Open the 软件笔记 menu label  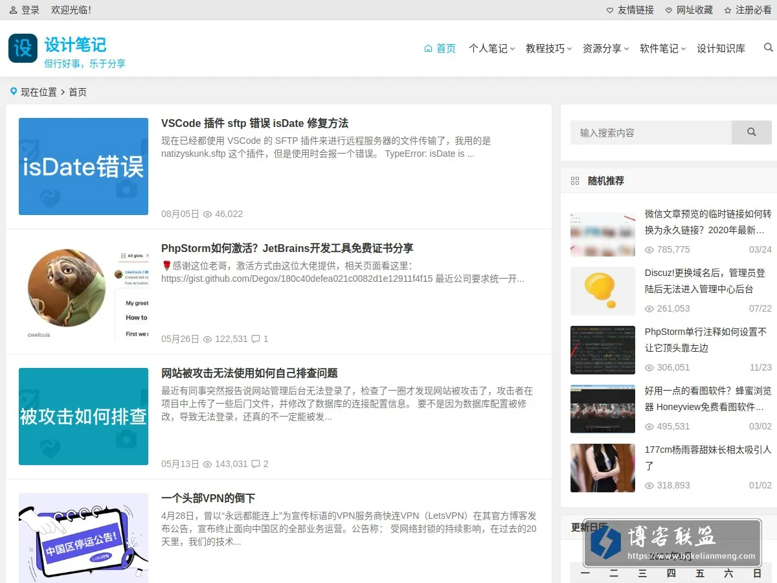pyautogui.click(x=659, y=49)
